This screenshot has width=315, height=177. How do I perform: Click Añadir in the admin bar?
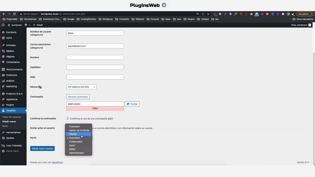(x=38, y=25)
